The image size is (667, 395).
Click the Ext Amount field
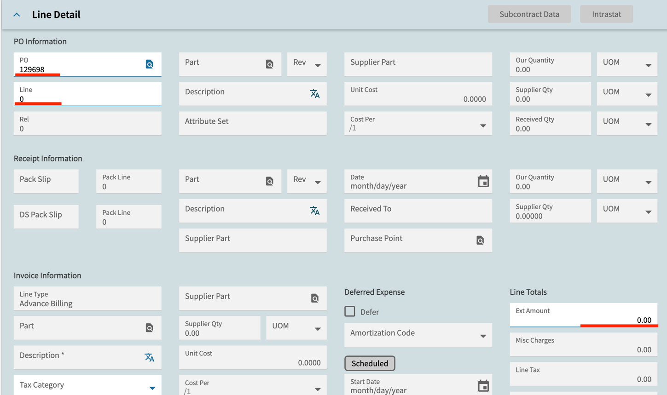pyautogui.click(x=584, y=315)
